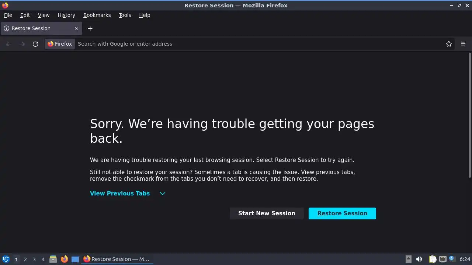Screen dimensions: 472x265
Task: Click the network icon in system tray
Action: tap(443, 259)
